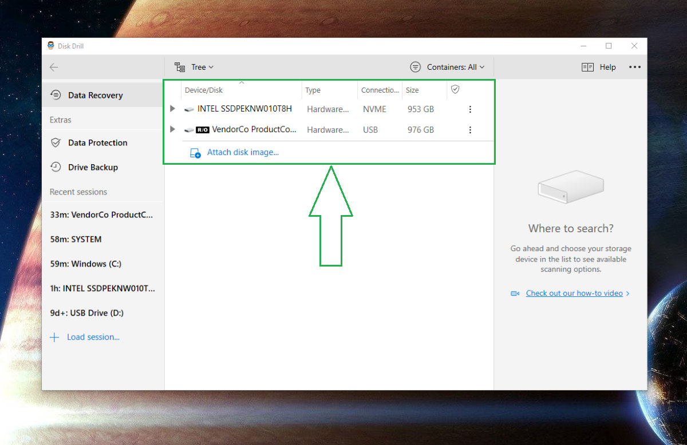Image resolution: width=687 pixels, height=445 pixels.
Task: Click the attach disk image icon
Action: pyautogui.click(x=195, y=153)
